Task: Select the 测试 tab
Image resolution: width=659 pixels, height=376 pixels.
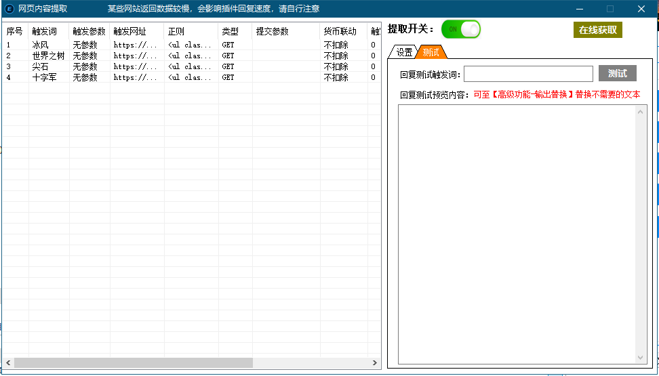Action: pyautogui.click(x=431, y=52)
